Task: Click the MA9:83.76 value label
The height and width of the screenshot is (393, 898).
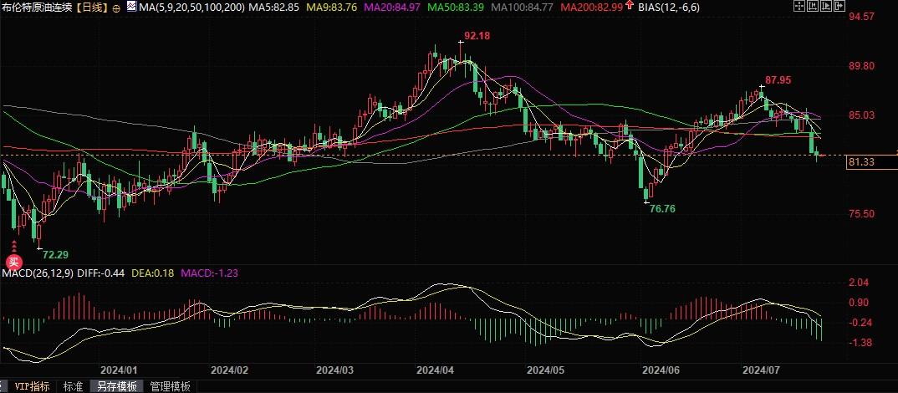Action: click(x=333, y=8)
